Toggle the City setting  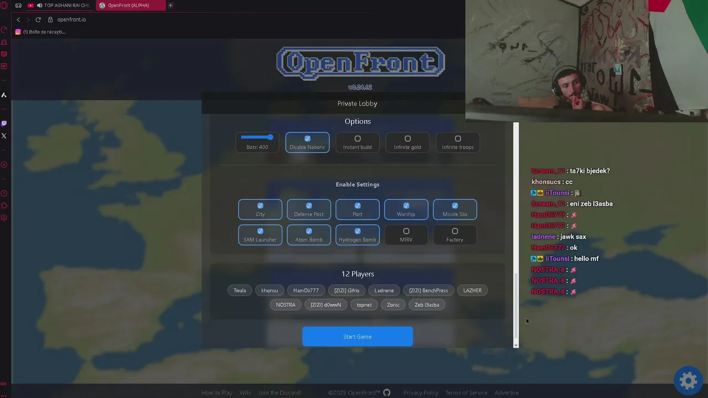coord(261,210)
